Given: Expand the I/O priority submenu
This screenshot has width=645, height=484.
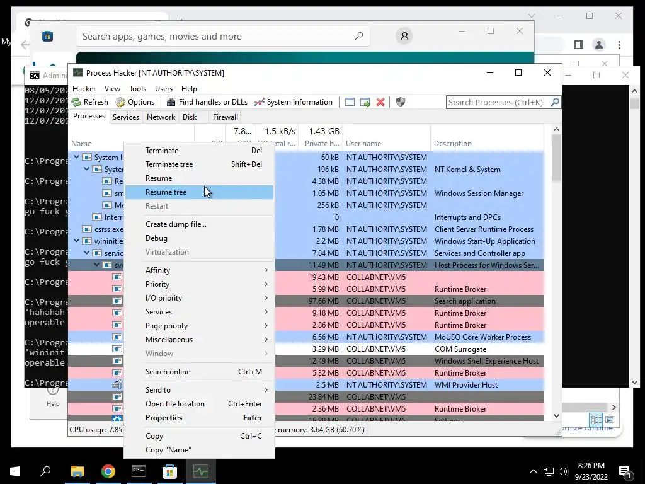Looking at the screenshot, I should [199, 298].
